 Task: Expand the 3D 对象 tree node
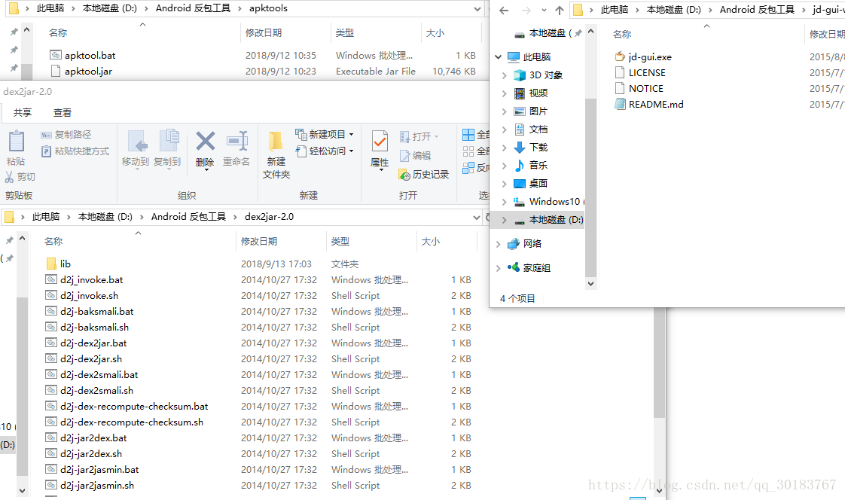coord(505,75)
